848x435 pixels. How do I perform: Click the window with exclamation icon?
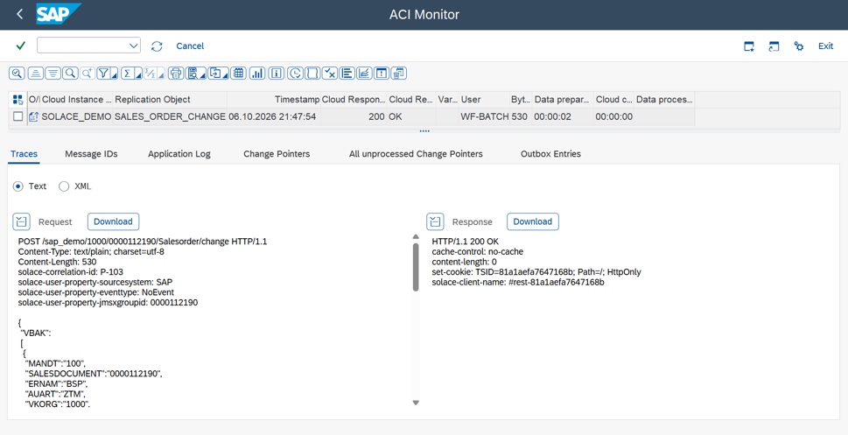382,73
